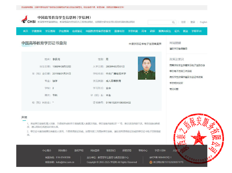Open 招聘信息 footer link

[127, 150]
